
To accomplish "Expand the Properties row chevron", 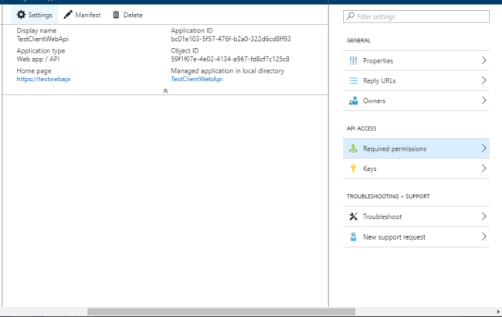I will click(483, 60).
